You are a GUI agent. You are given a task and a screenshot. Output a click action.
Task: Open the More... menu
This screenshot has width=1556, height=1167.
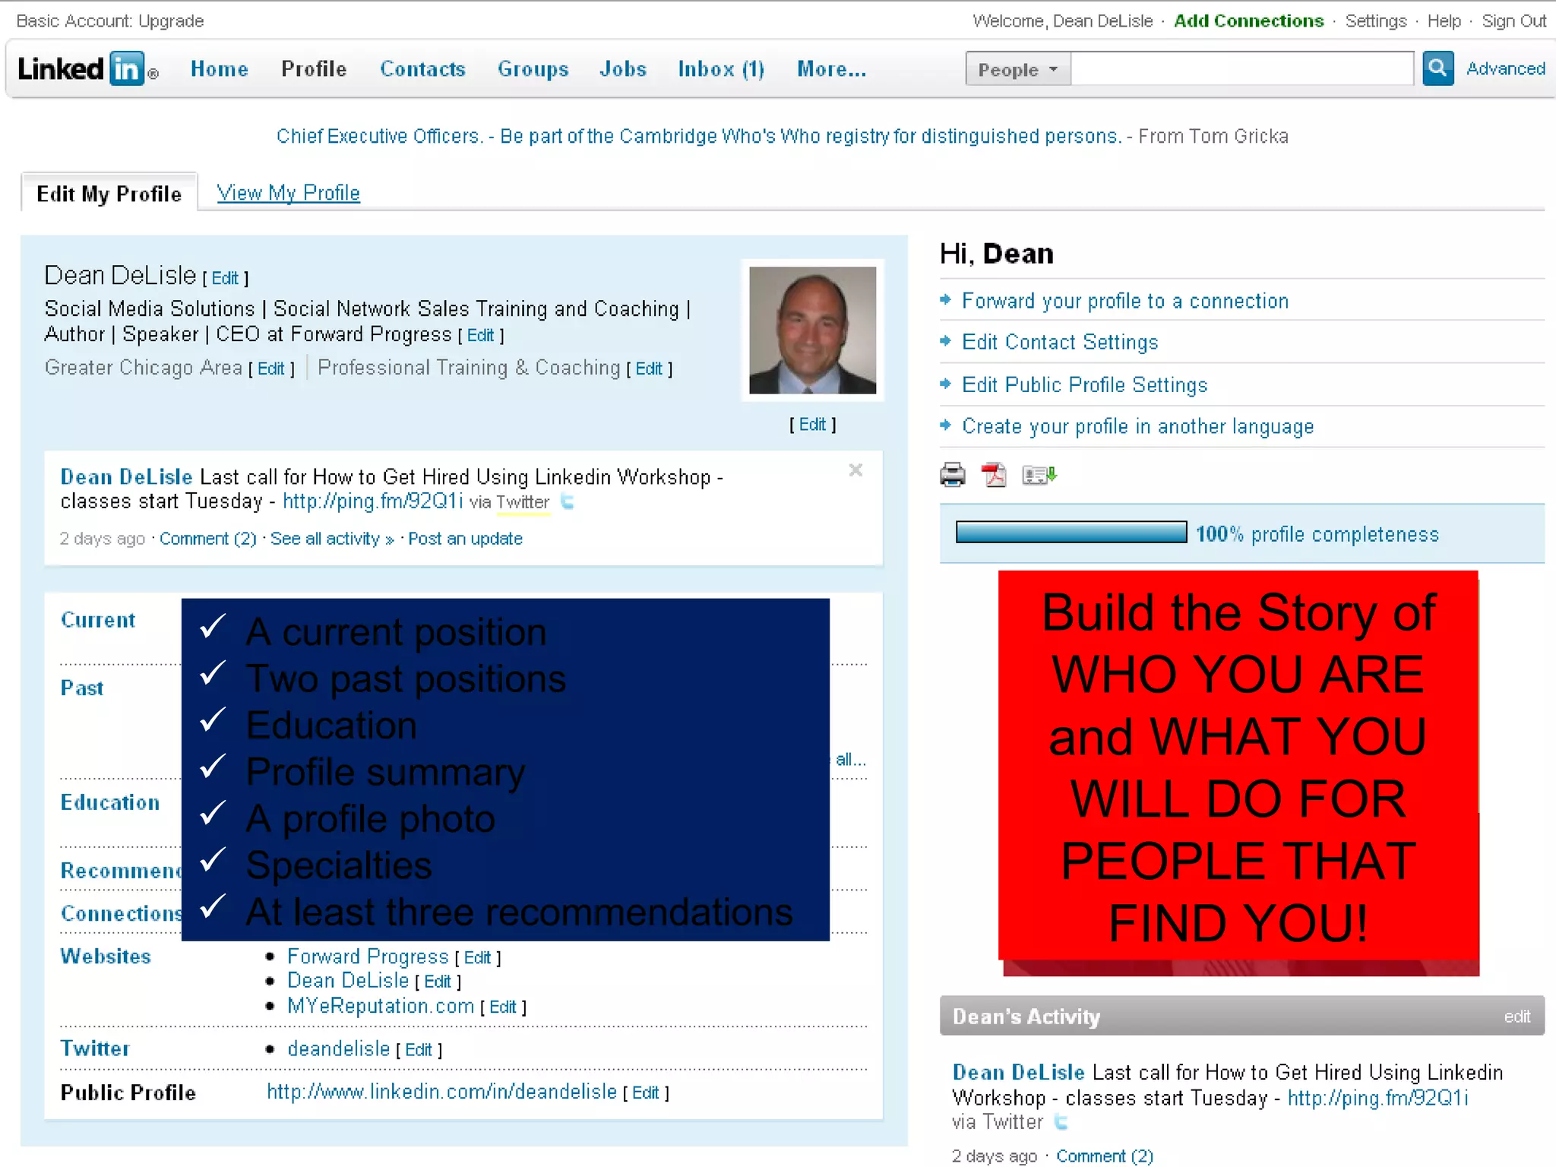[831, 69]
